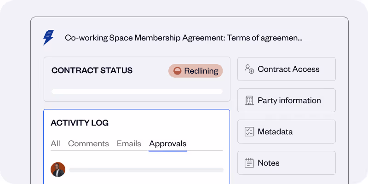This screenshot has width=368, height=184.
Task: Click the activity entry placeholder bar beside the avatar
Action: coord(146,170)
